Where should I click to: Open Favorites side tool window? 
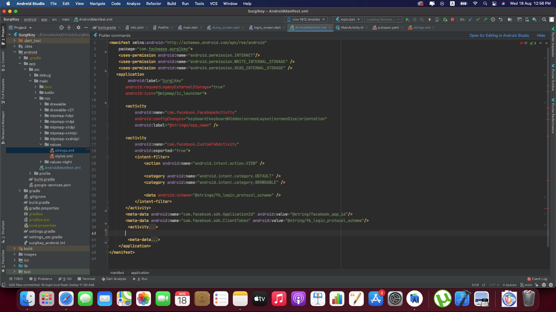[3, 261]
